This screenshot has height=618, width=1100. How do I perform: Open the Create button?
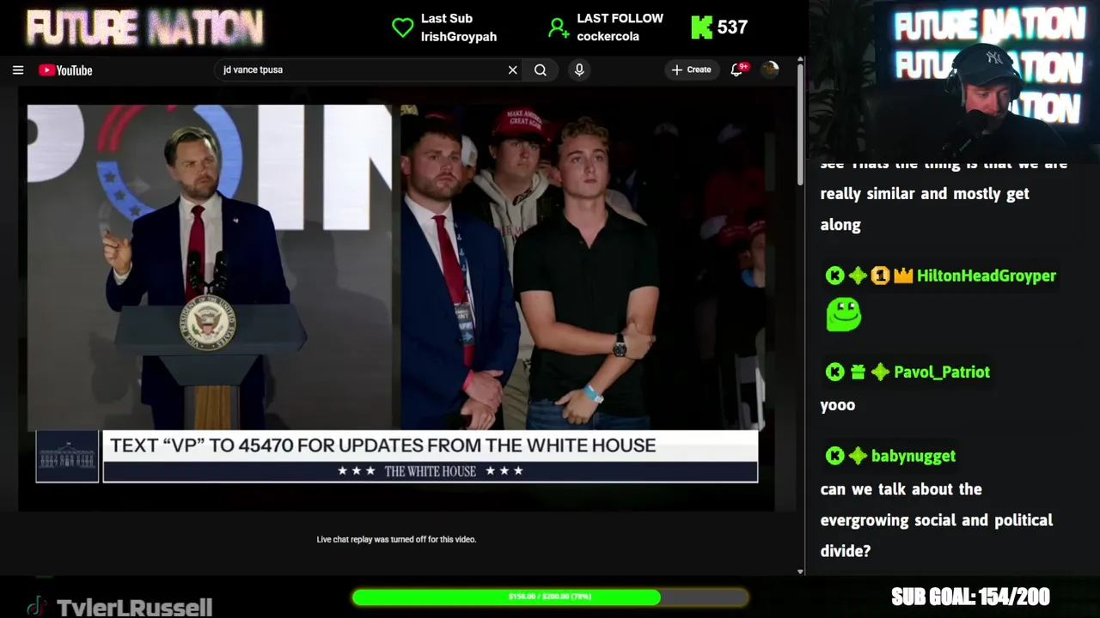(x=692, y=70)
